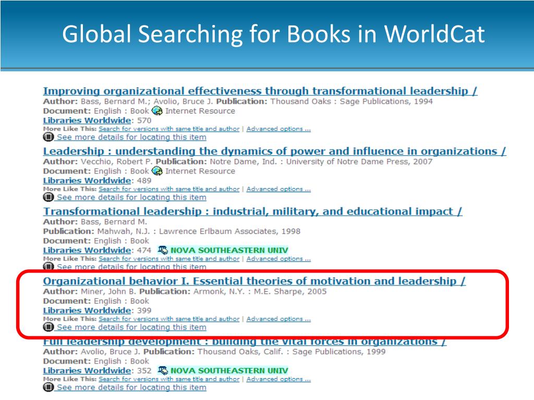Open Advanced options for 474 libraries record
The height and width of the screenshot is (400, 534).
click(278, 259)
